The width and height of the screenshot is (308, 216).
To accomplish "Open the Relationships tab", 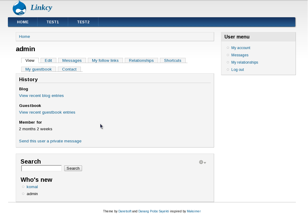I will click(x=141, y=60).
